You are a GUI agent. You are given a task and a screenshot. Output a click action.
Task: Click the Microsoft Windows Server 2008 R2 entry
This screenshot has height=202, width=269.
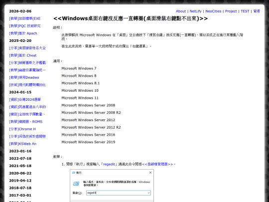[91, 113]
